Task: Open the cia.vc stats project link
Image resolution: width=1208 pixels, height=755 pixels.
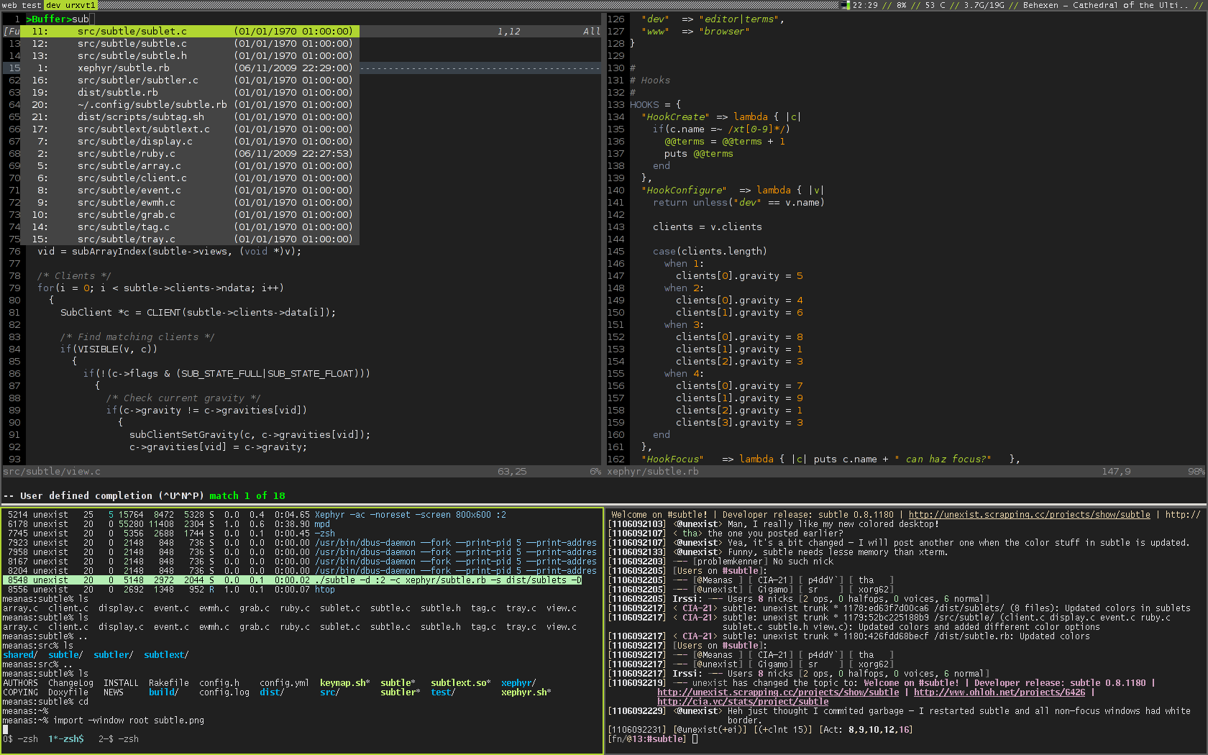Action: coord(742,702)
